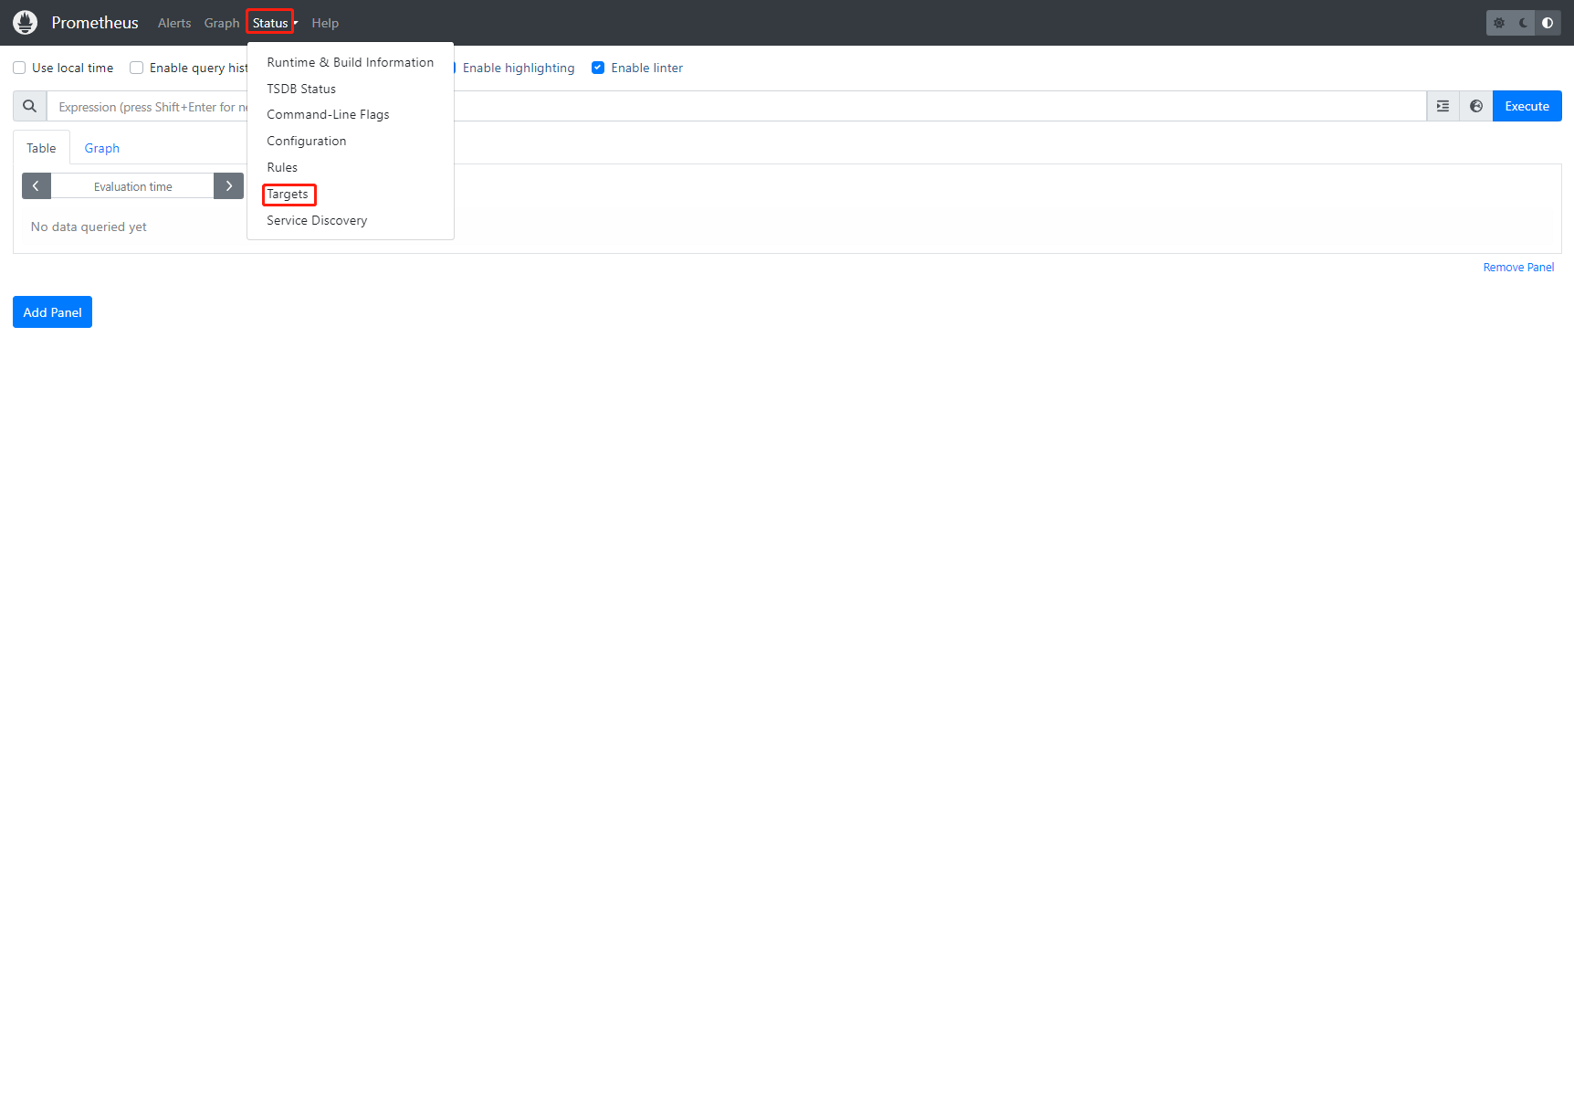Click the Remove Panel link
The image size is (1574, 1117).
point(1518,268)
